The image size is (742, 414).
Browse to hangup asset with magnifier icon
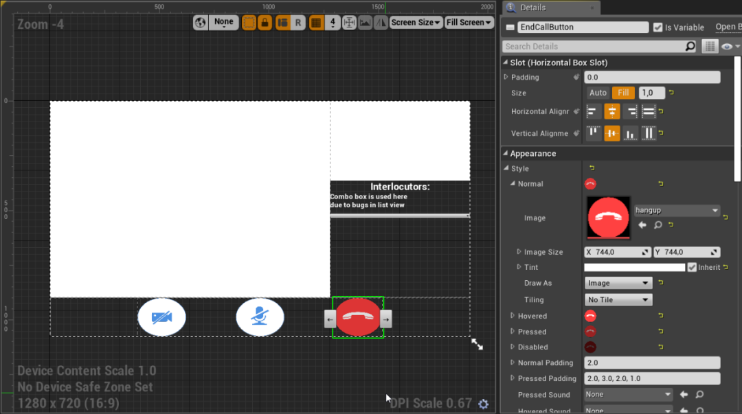pos(657,225)
